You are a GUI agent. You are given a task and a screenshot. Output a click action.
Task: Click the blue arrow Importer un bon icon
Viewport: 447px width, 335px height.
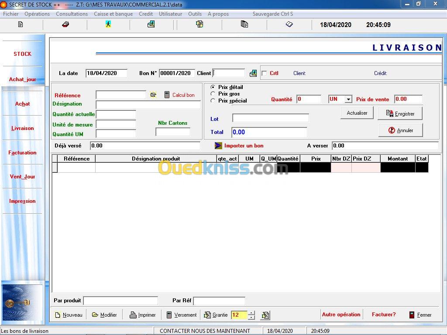(218, 145)
